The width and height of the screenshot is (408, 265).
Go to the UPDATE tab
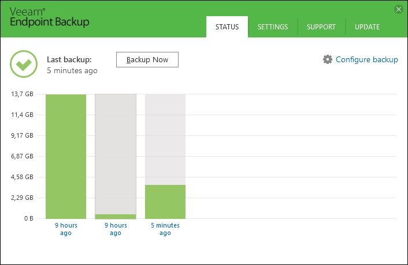[367, 27]
